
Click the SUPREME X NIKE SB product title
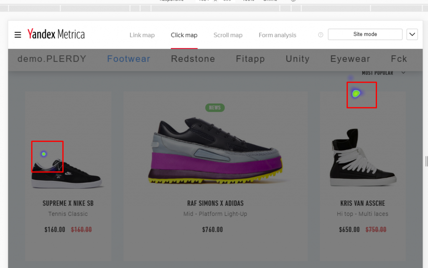(x=68, y=203)
